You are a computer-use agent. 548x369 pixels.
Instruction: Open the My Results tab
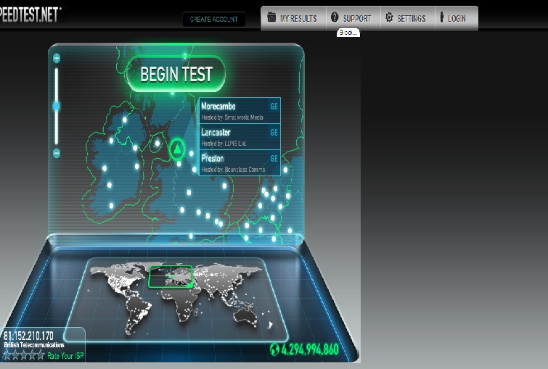293,18
